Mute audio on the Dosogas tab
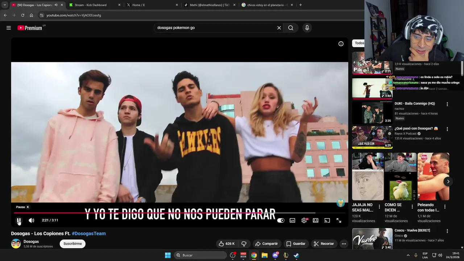The width and height of the screenshot is (464, 261). 56,5
